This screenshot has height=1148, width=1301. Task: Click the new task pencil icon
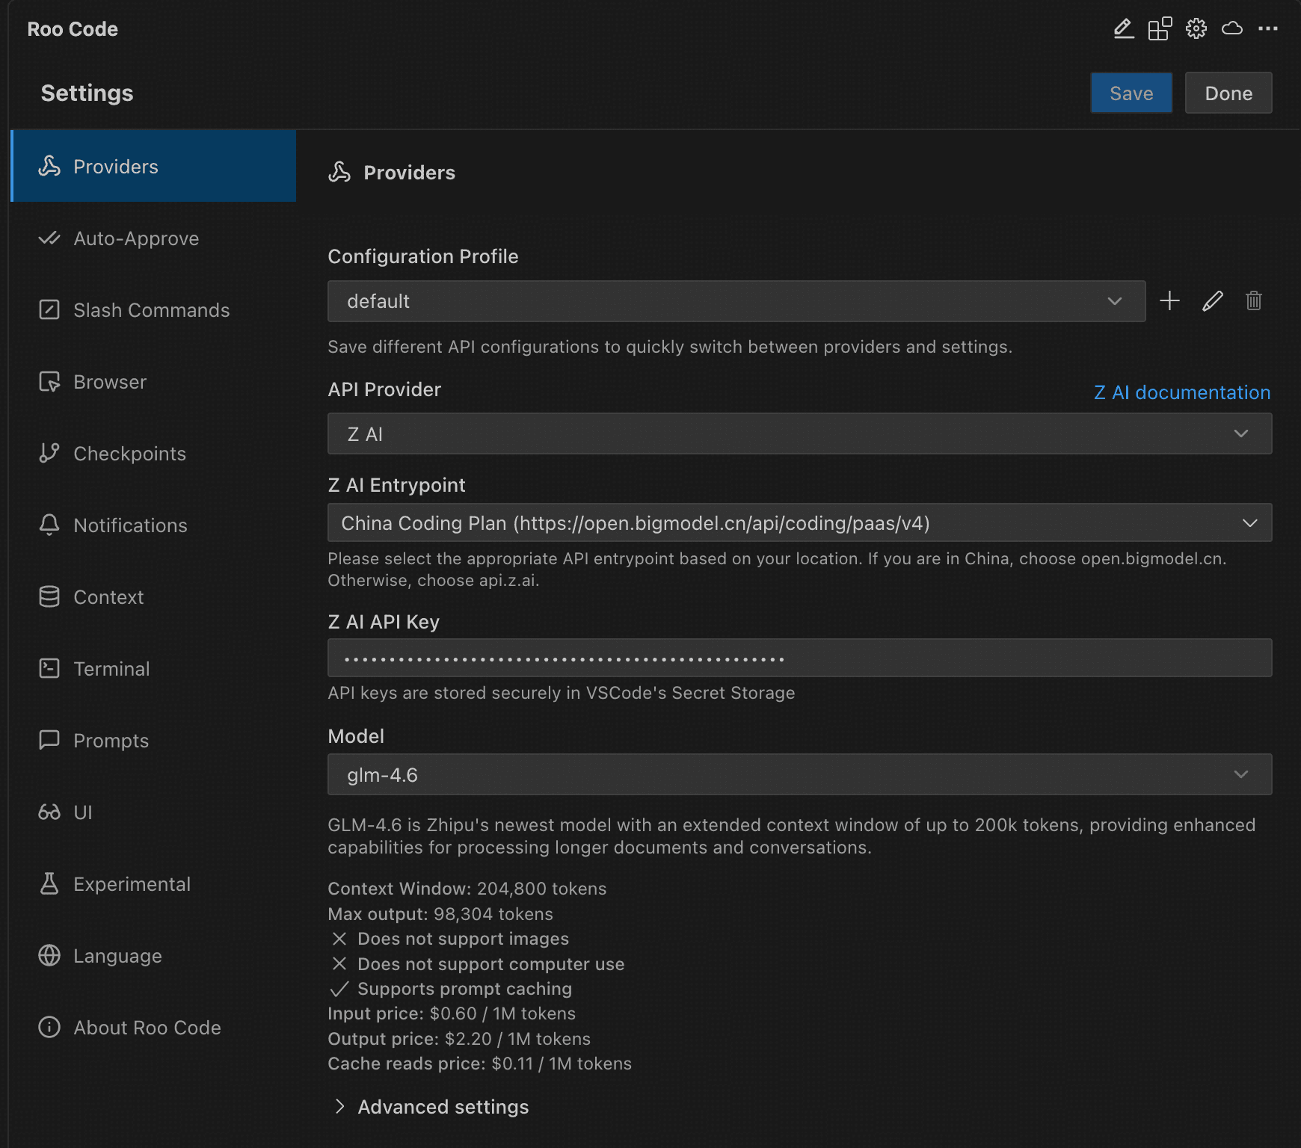coord(1123,29)
